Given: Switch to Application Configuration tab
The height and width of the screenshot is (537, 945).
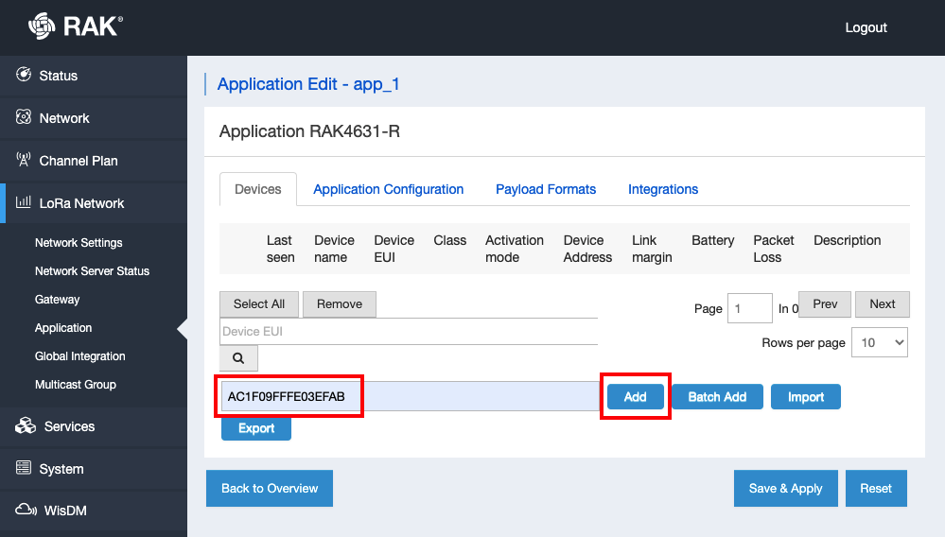Looking at the screenshot, I should pyautogui.click(x=388, y=189).
